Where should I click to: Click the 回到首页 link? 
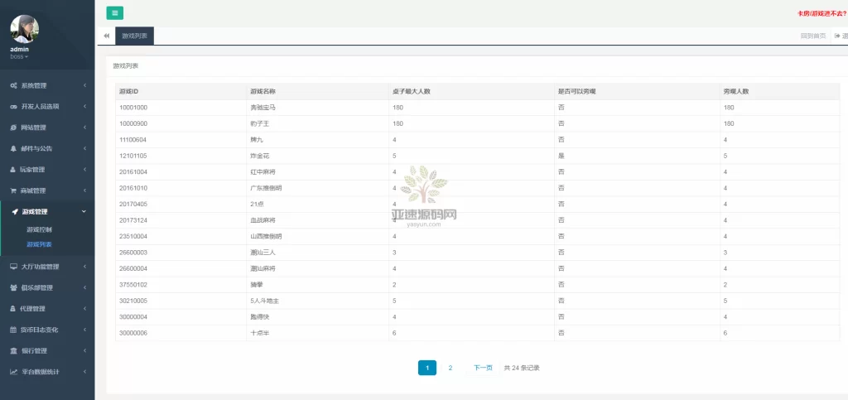[813, 36]
